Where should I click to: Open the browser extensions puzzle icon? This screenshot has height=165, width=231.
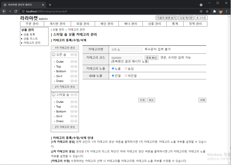[x=215, y=11]
